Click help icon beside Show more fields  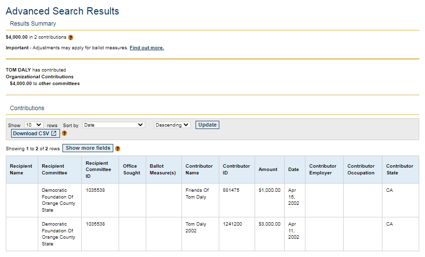coord(118,149)
